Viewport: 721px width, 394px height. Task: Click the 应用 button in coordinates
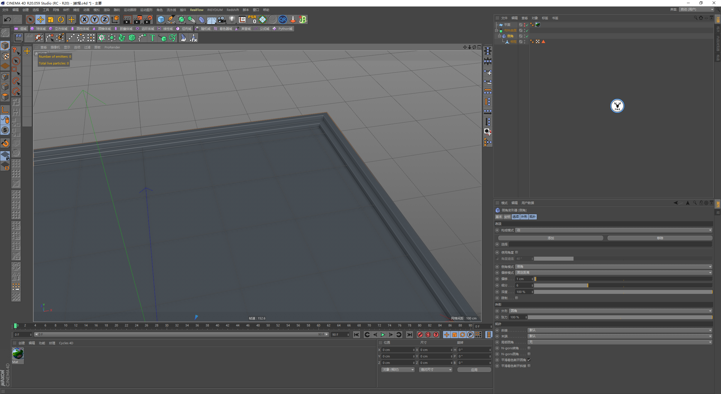pyautogui.click(x=474, y=370)
